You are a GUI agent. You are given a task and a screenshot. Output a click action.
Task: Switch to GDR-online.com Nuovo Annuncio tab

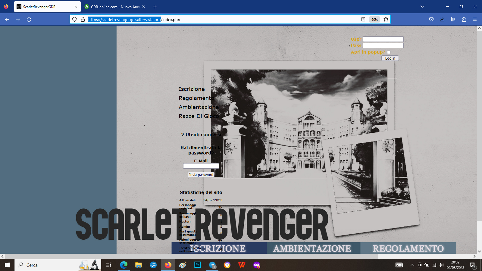115,7
